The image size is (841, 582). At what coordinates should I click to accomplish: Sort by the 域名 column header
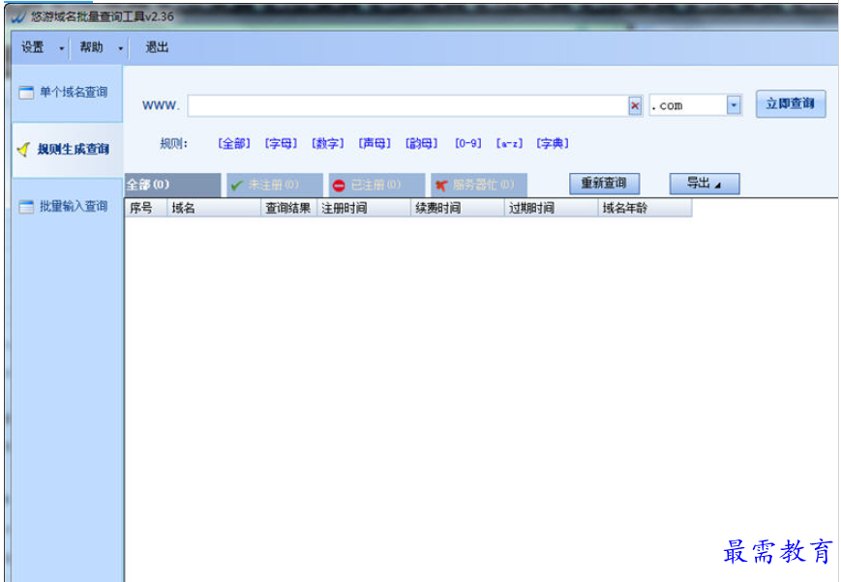click(x=214, y=208)
